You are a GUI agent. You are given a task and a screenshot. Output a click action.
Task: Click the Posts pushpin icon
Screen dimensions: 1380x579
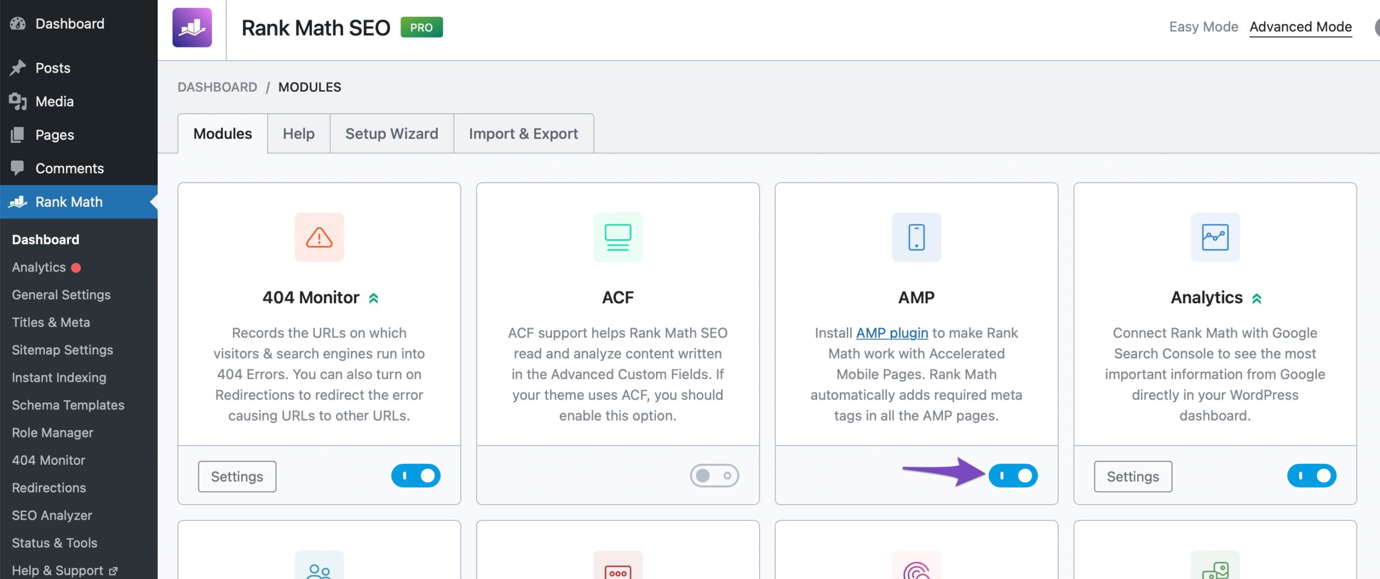(18, 68)
